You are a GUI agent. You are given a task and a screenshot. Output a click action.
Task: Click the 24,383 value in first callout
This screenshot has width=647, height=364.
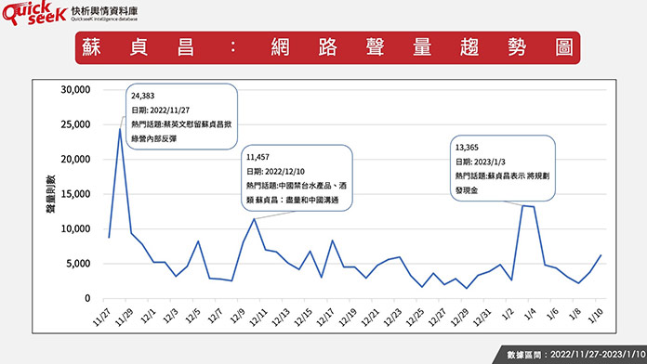143,96
